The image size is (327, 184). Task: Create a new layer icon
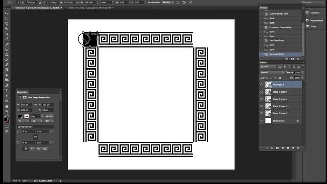(293, 148)
